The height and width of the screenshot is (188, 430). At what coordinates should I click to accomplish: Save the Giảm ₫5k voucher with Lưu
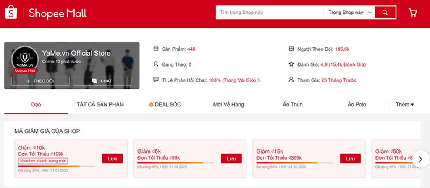(x=231, y=159)
